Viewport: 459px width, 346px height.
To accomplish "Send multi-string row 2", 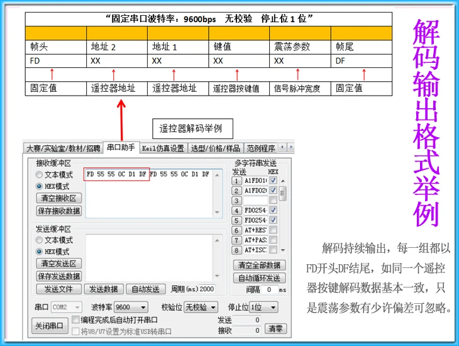I will tap(236, 191).
